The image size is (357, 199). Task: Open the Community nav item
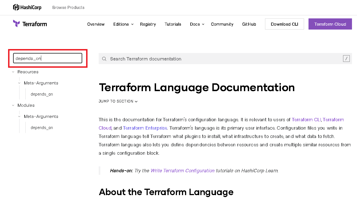(x=222, y=24)
